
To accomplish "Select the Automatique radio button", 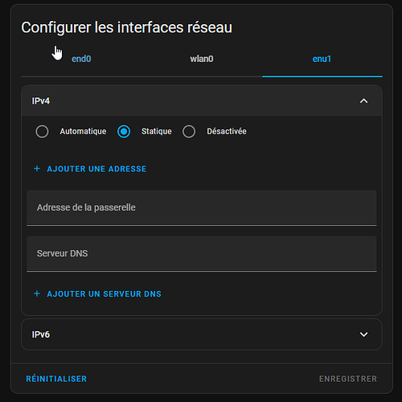I will point(42,132).
